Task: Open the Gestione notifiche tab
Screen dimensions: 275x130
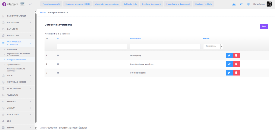Action: coord(203,4)
